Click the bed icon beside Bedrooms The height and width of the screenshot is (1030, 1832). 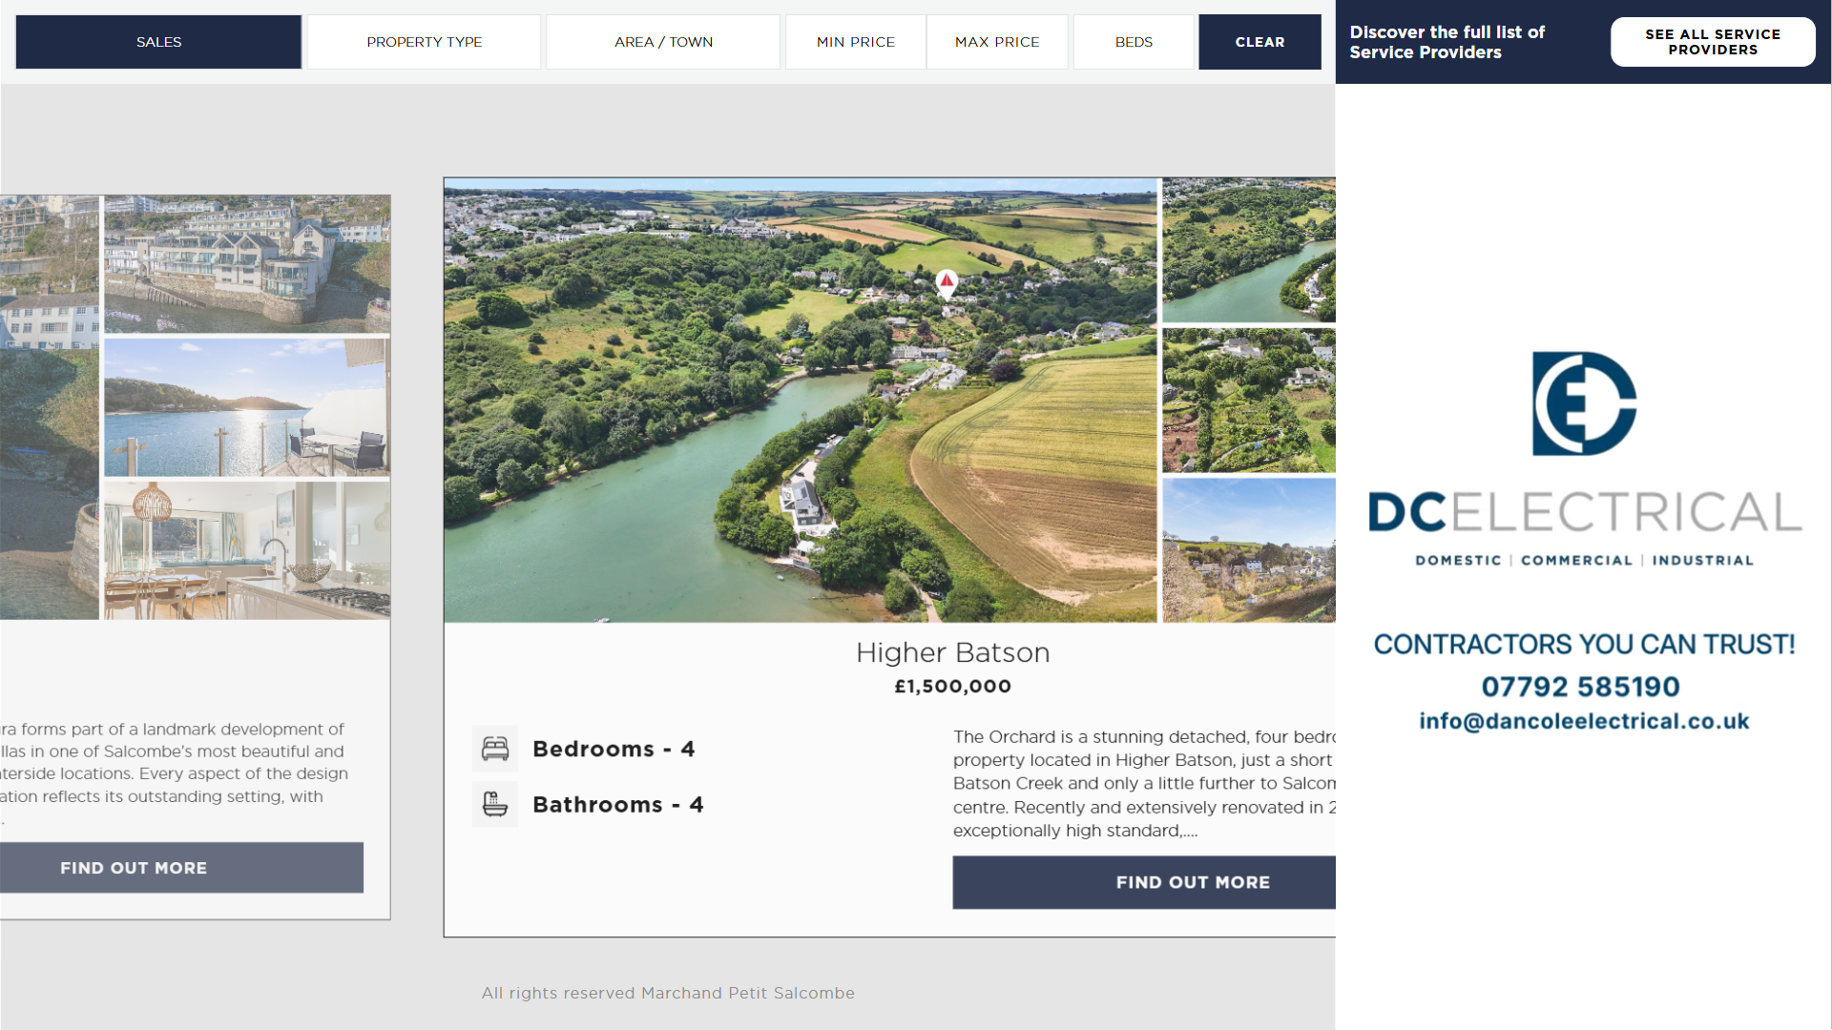(494, 749)
